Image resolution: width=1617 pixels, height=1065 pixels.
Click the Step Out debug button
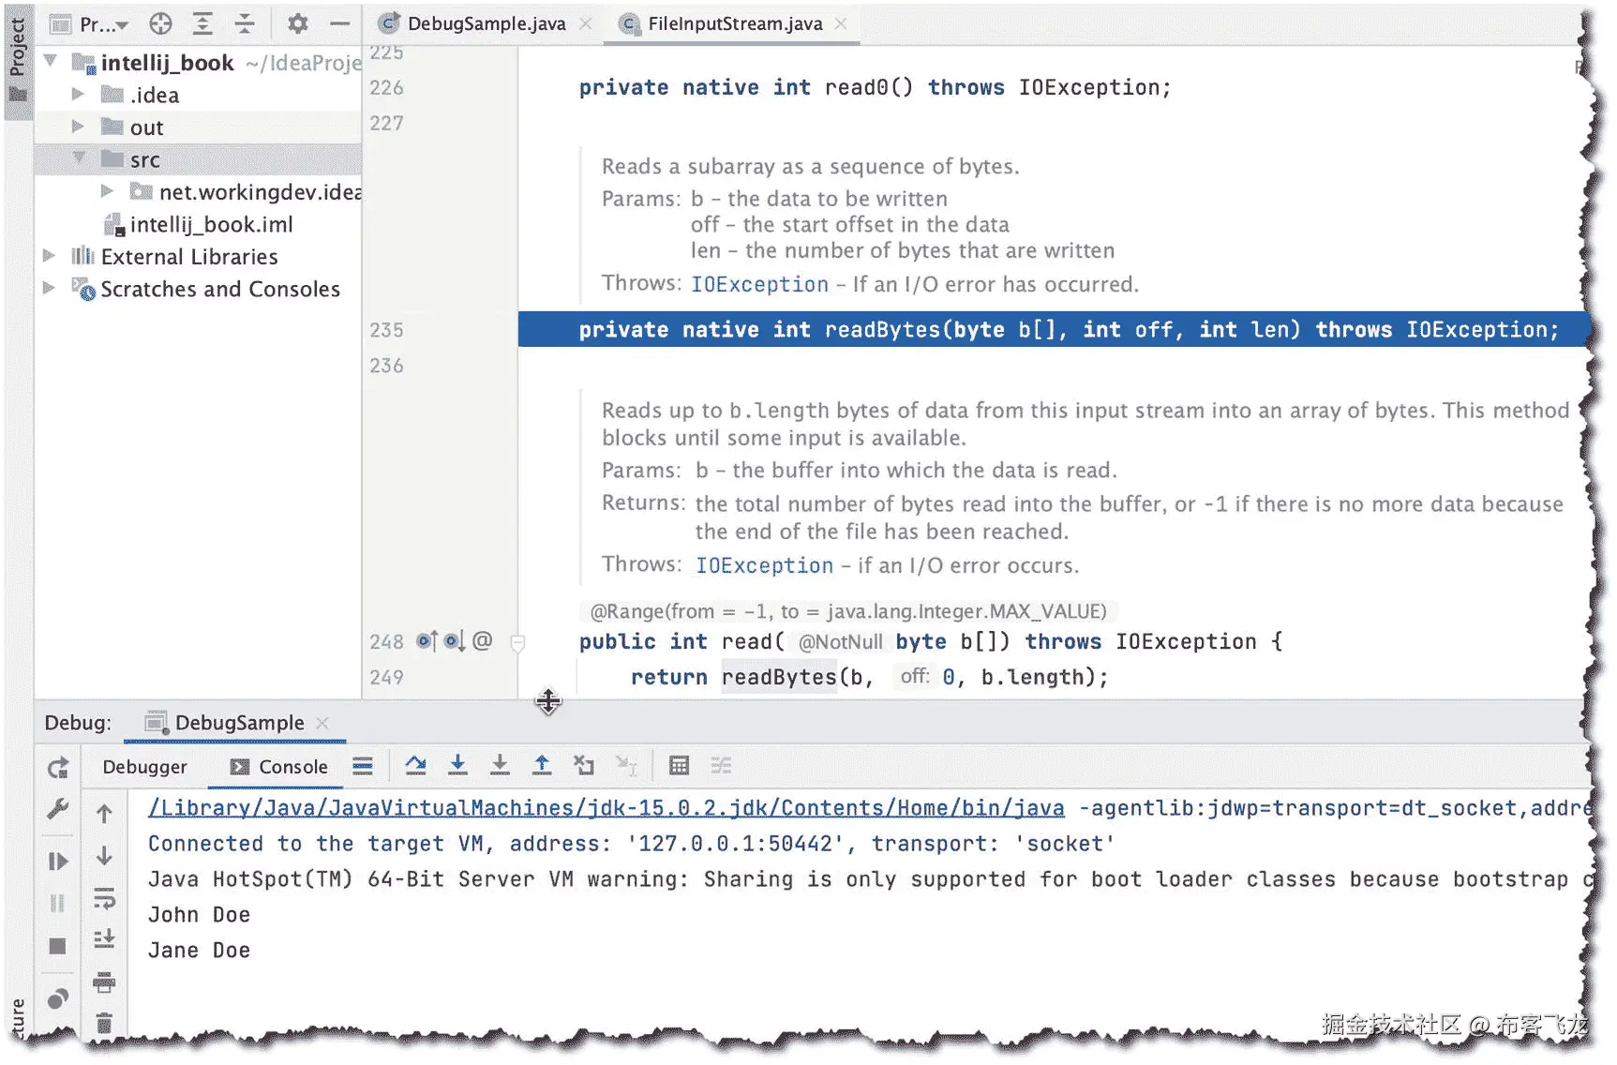tap(542, 766)
